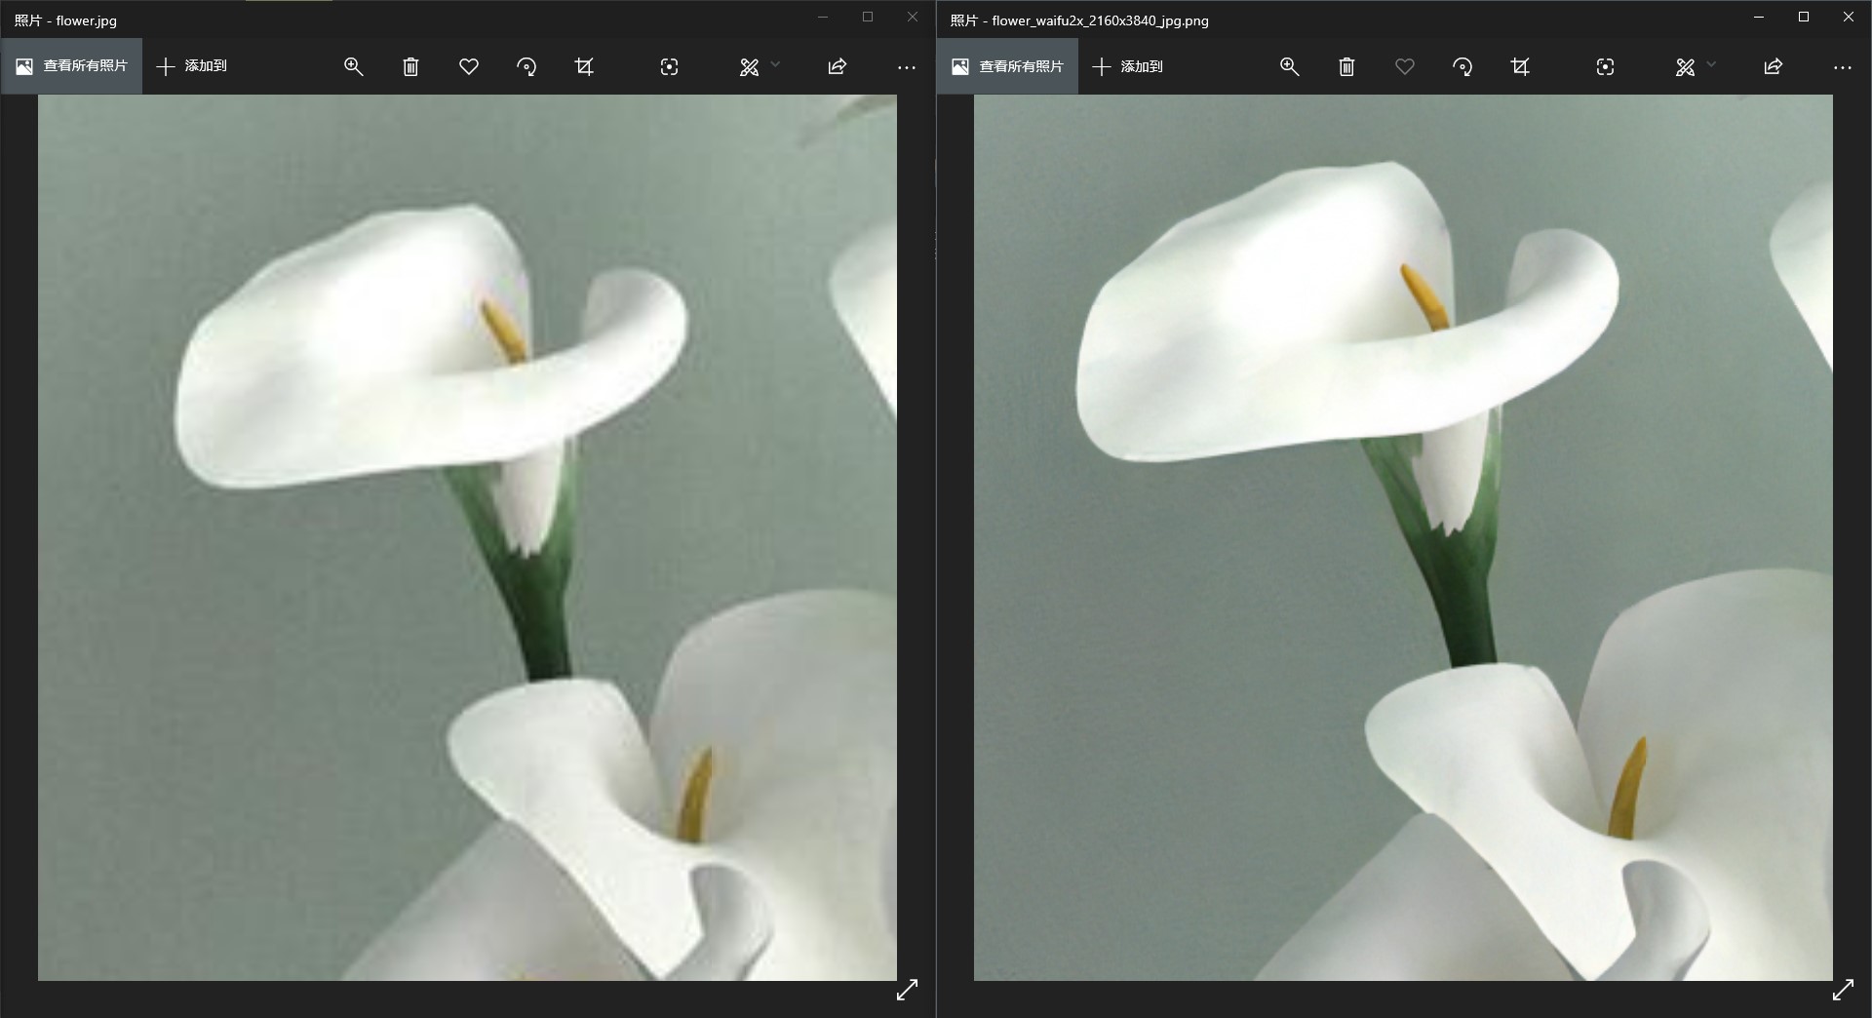This screenshot has width=1872, height=1018.
Task: Open 查看所有照片 in flower.jpg window
Action: [71, 66]
